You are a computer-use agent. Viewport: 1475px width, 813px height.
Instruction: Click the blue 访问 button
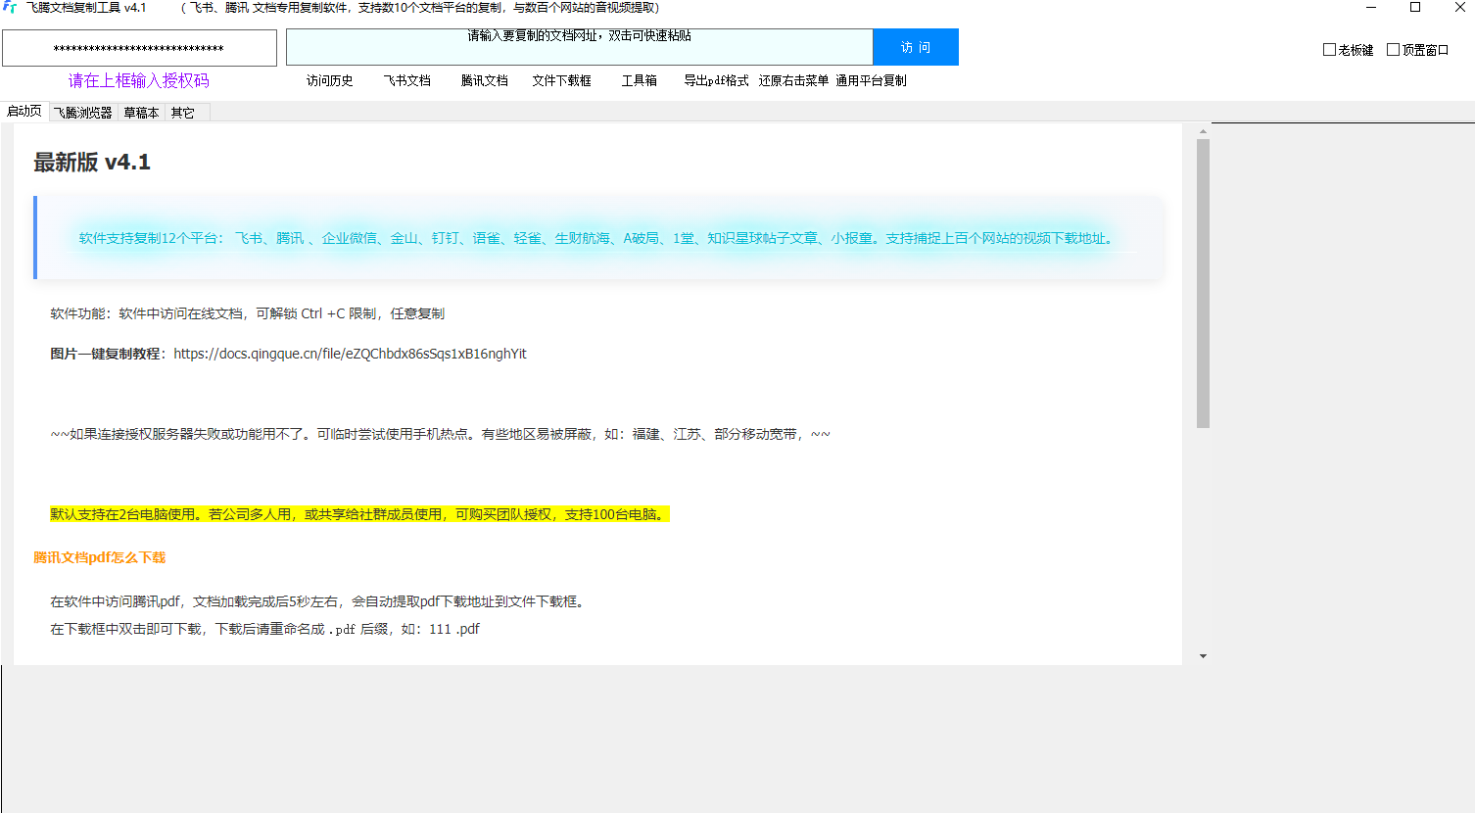[x=914, y=46]
